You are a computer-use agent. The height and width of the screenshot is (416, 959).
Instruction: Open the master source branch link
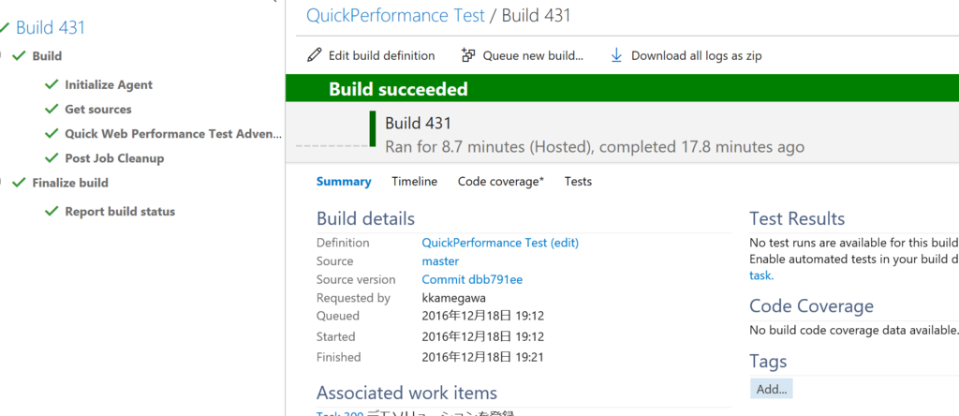(440, 261)
